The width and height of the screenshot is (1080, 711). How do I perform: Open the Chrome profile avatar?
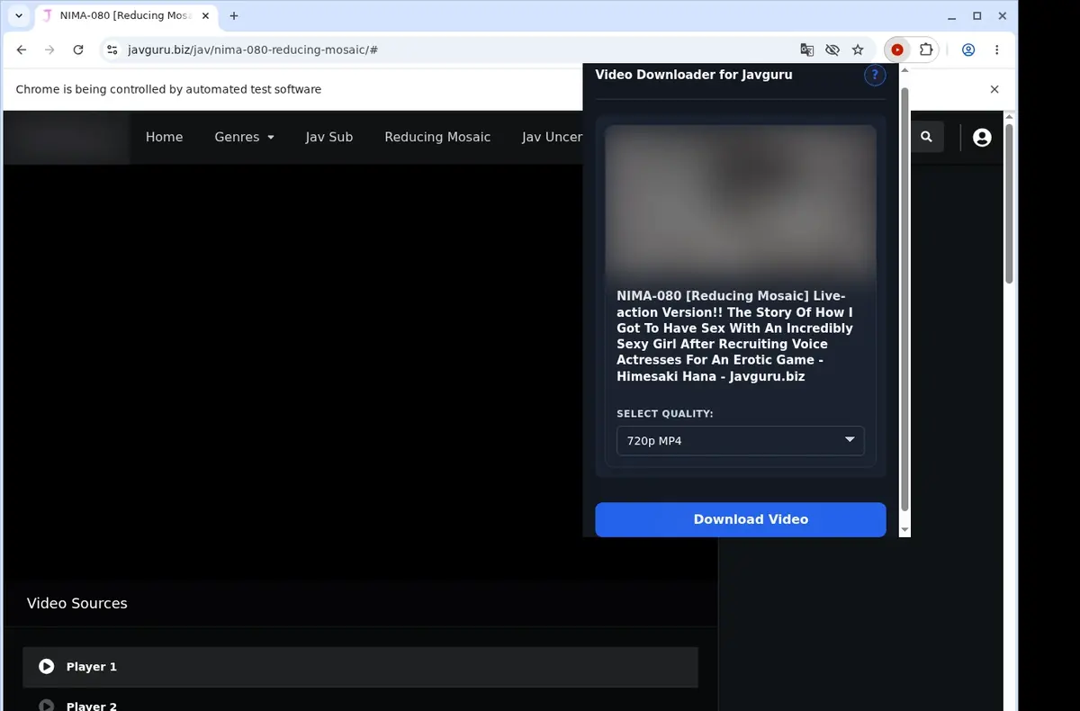[968, 49]
